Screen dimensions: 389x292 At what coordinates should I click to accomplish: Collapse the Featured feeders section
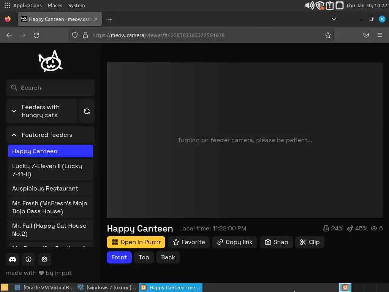[x=51, y=135]
